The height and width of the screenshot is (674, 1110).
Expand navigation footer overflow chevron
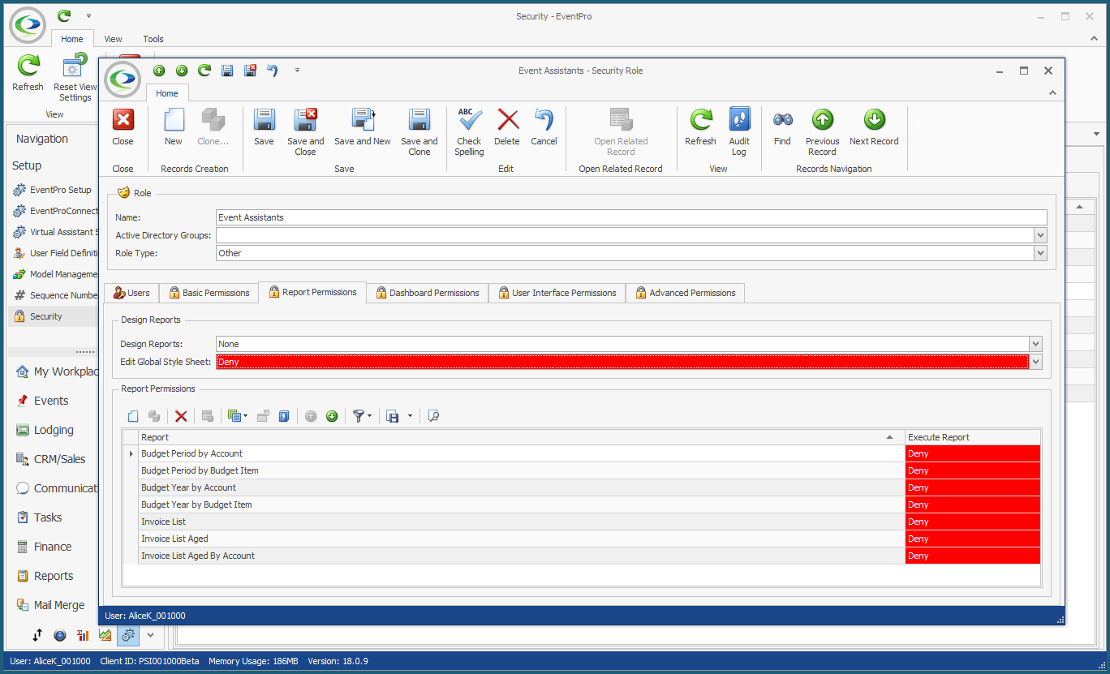151,635
